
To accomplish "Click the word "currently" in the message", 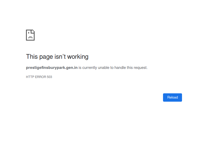I will click(x=91, y=68).
